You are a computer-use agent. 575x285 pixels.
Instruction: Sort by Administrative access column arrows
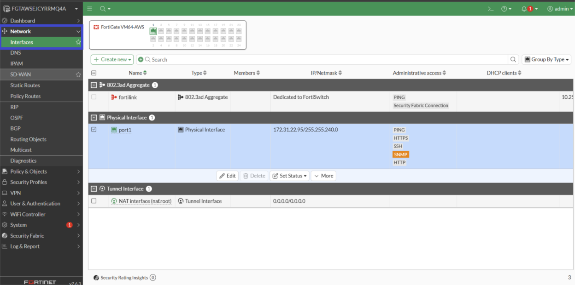pos(444,73)
